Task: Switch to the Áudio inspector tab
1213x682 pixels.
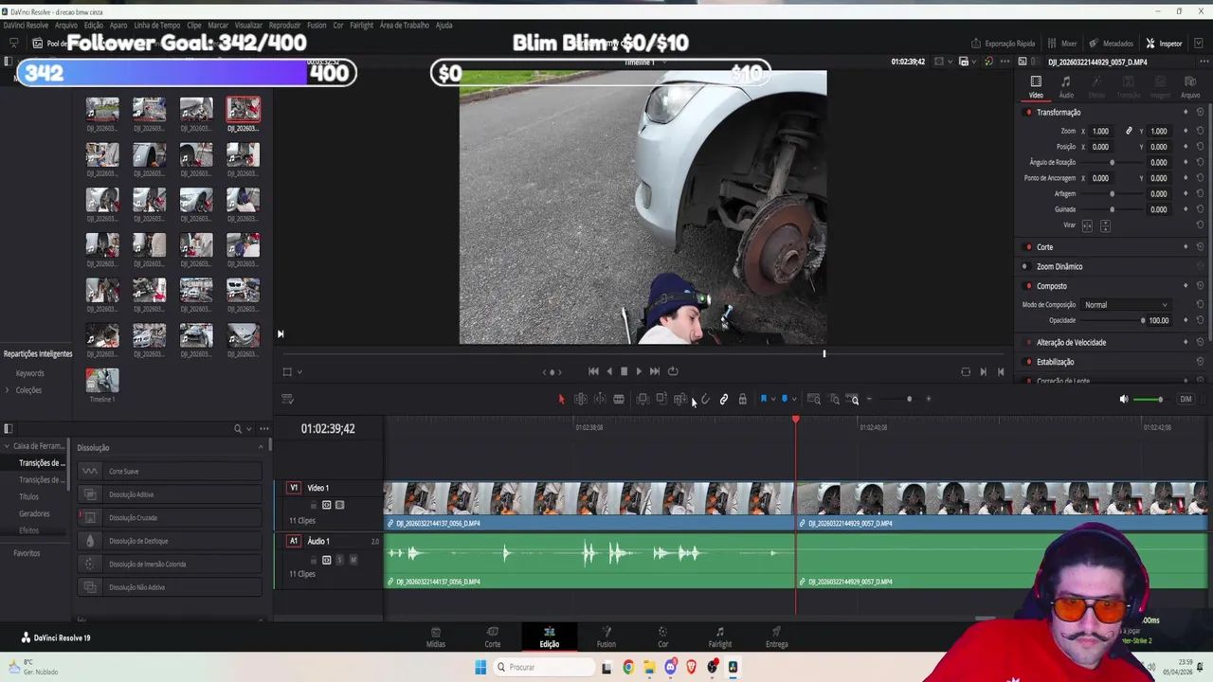Action: 1066,87
